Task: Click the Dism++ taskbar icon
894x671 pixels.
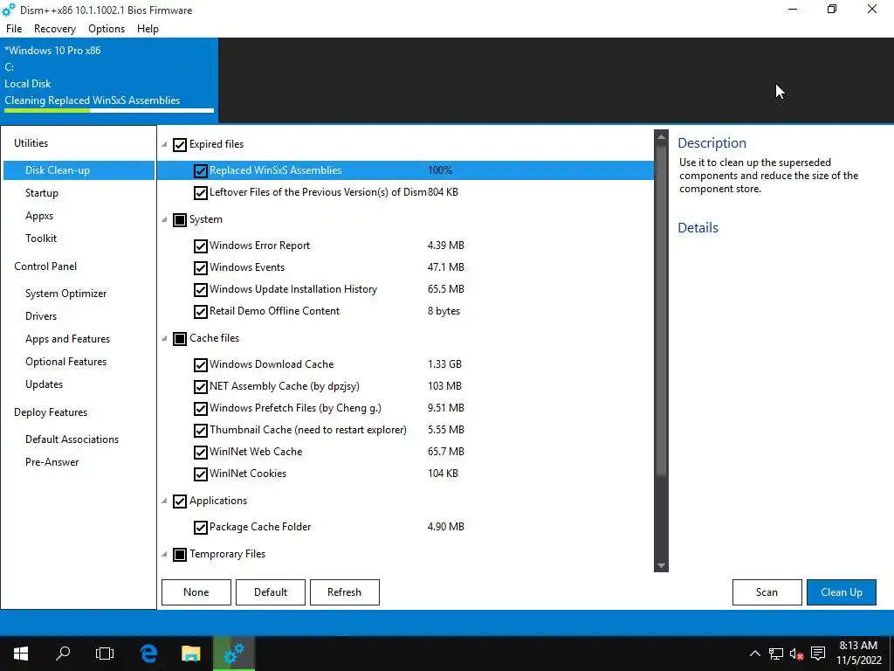Action: click(x=234, y=654)
